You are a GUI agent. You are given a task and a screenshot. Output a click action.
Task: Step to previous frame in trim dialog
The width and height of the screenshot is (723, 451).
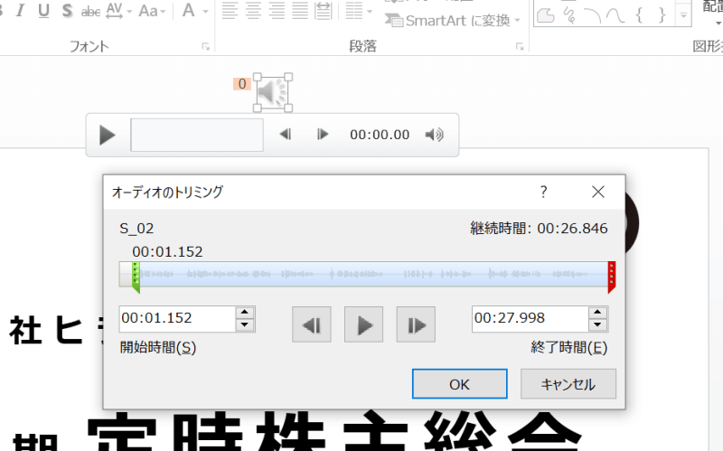pos(312,324)
